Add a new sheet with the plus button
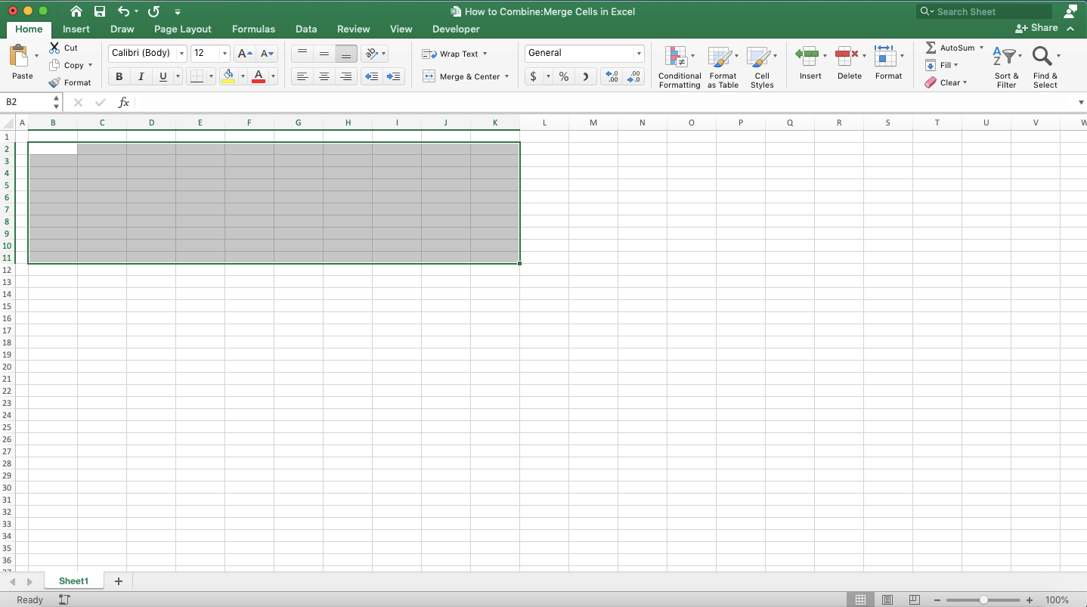 118,581
